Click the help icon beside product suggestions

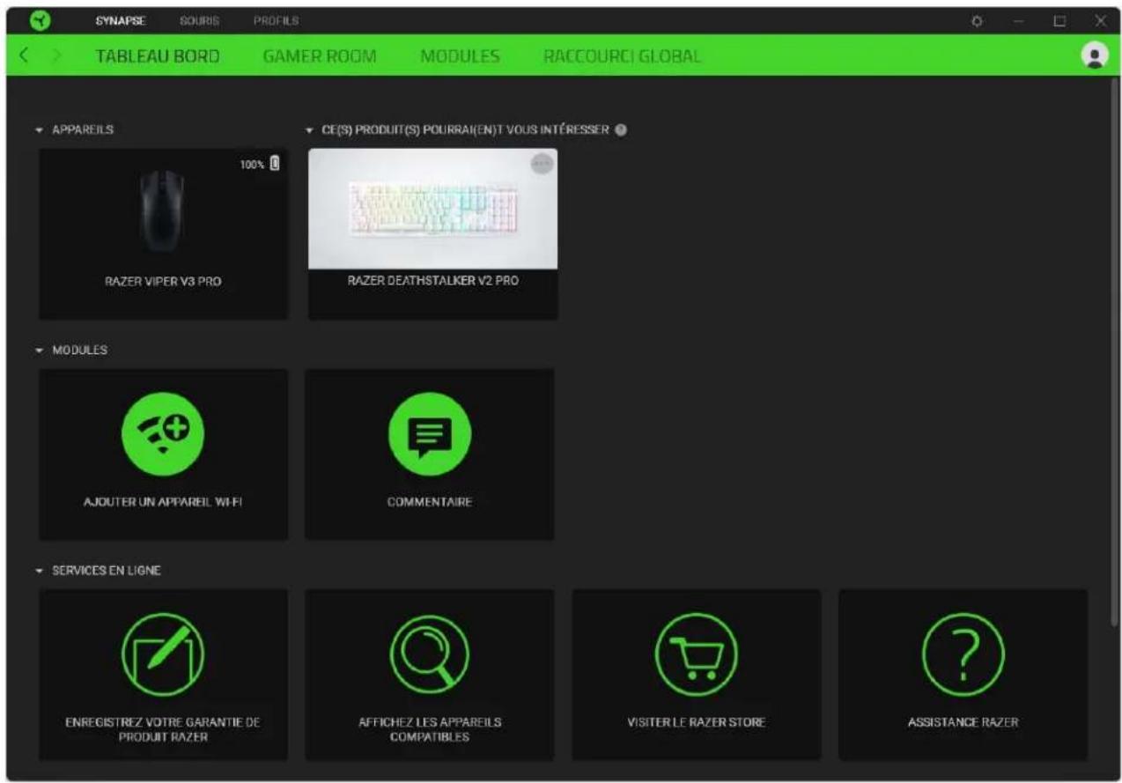(621, 129)
